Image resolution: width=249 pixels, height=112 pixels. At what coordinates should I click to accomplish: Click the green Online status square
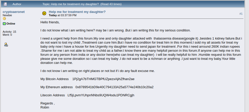pos(4,24)
